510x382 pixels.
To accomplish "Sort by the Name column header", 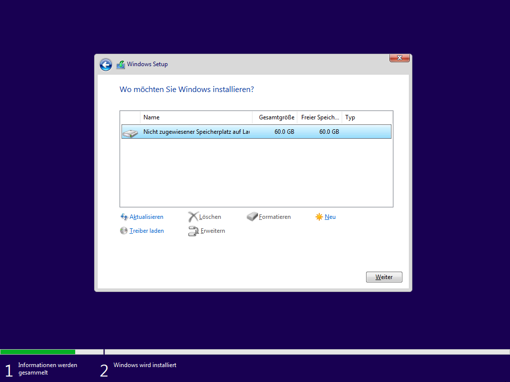I will [x=196, y=117].
